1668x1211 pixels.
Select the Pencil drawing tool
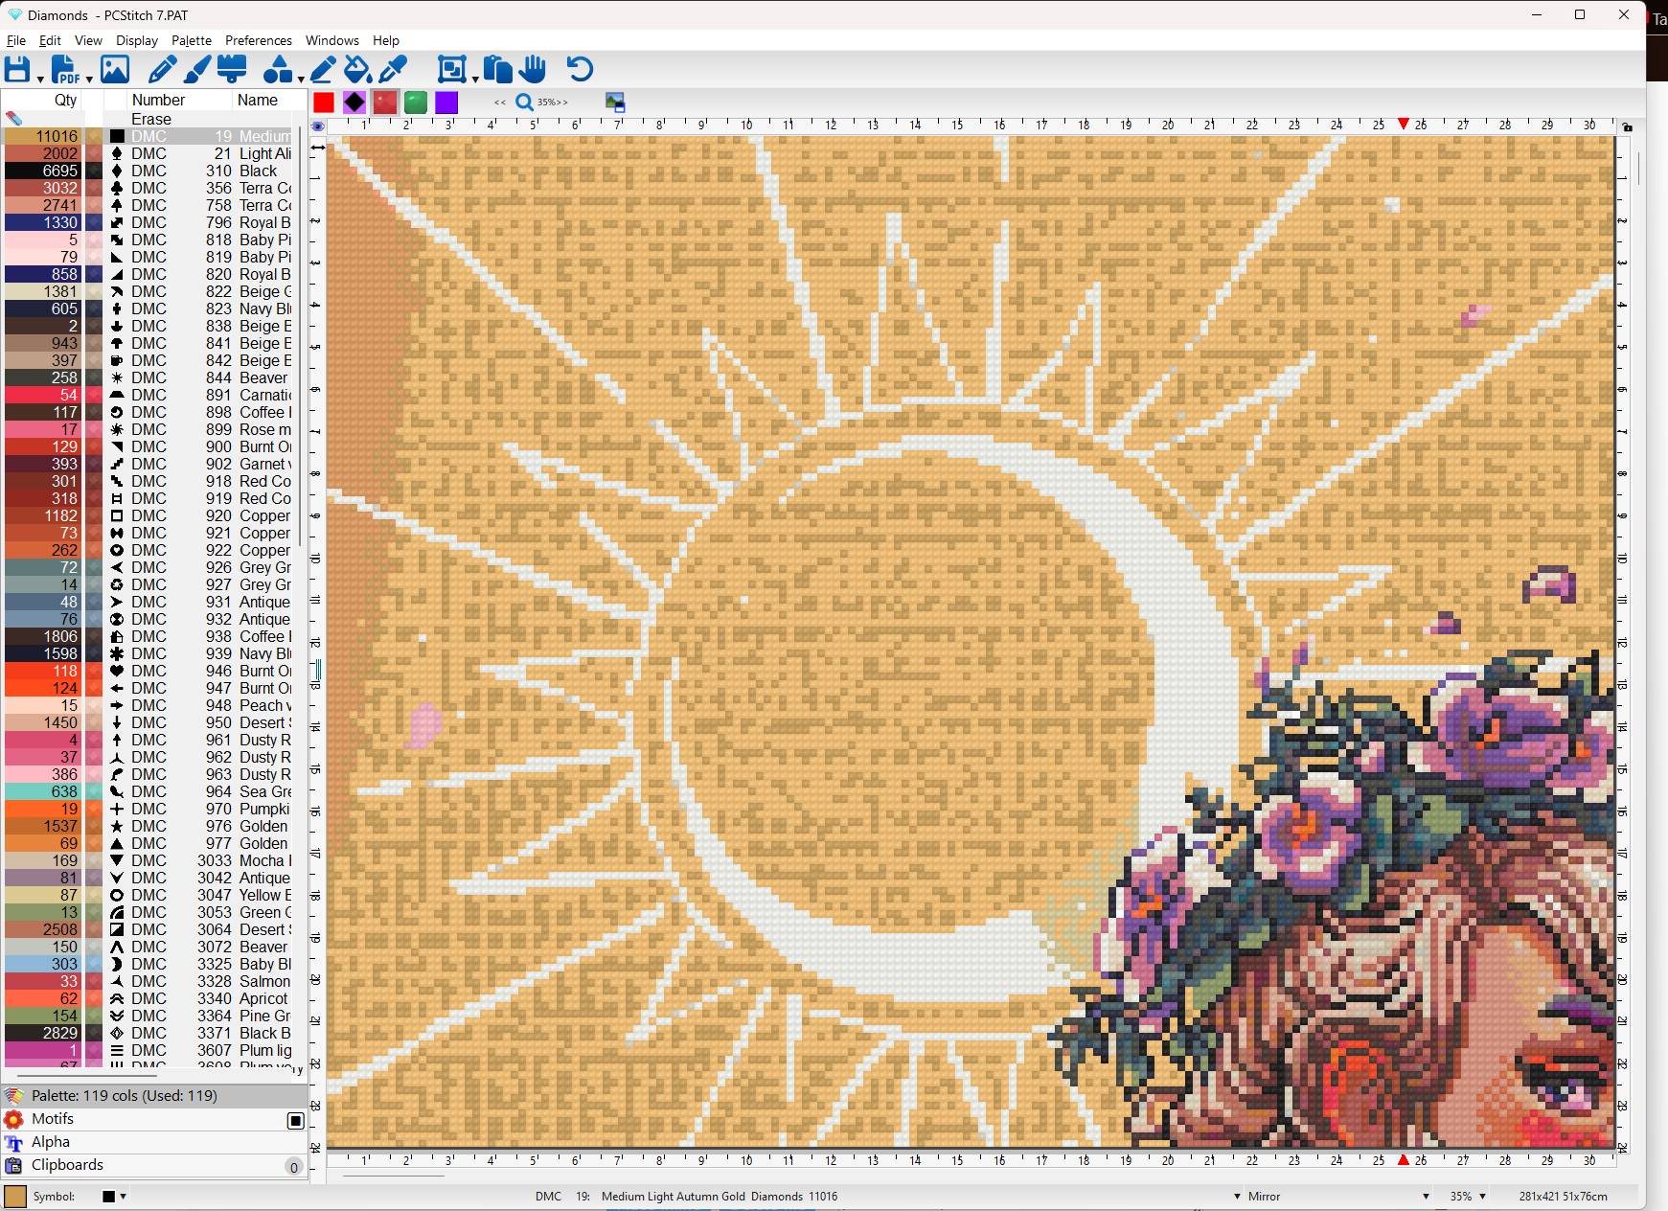pos(162,69)
